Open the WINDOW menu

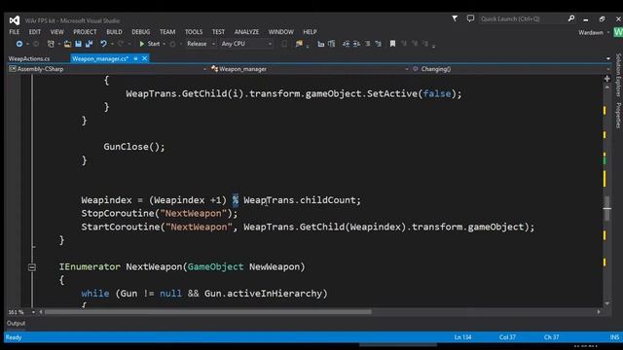(x=281, y=32)
